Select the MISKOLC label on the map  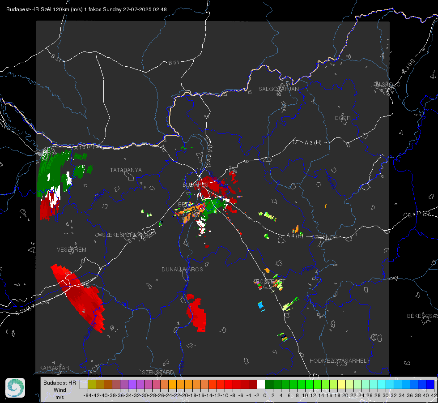388,84
